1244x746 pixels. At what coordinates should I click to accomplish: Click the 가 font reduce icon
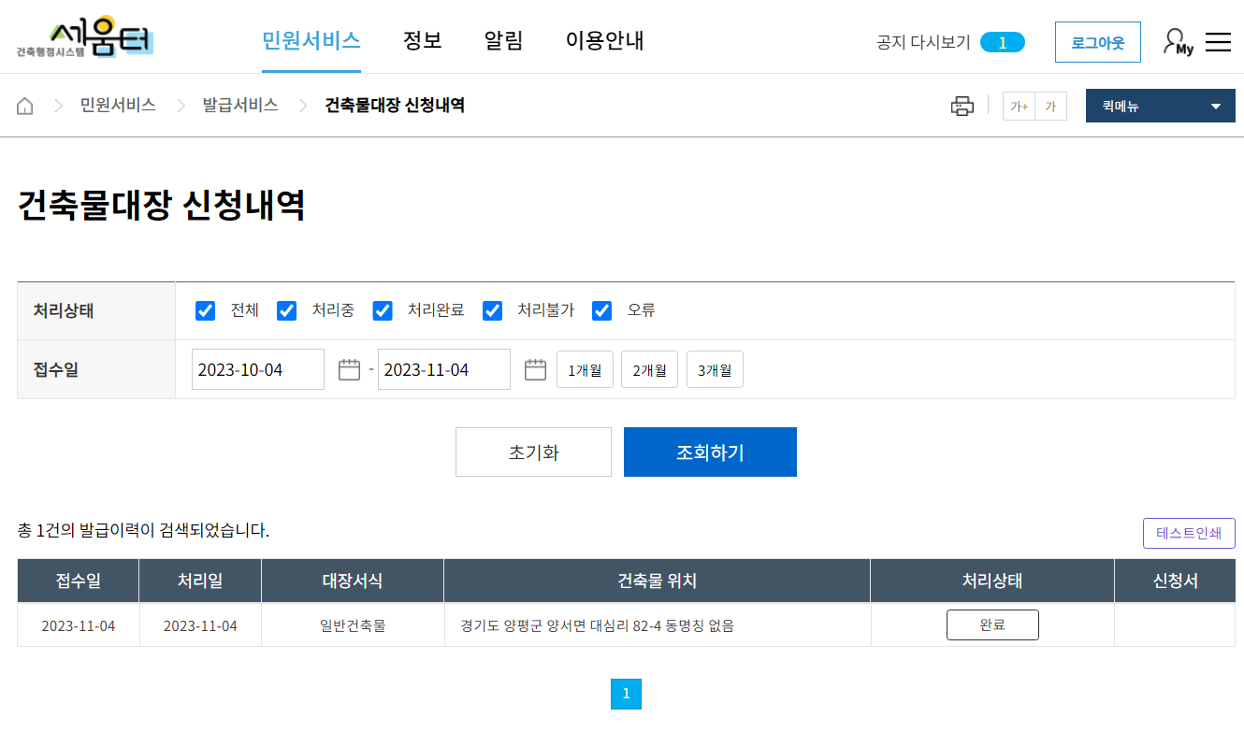[x=1050, y=106]
